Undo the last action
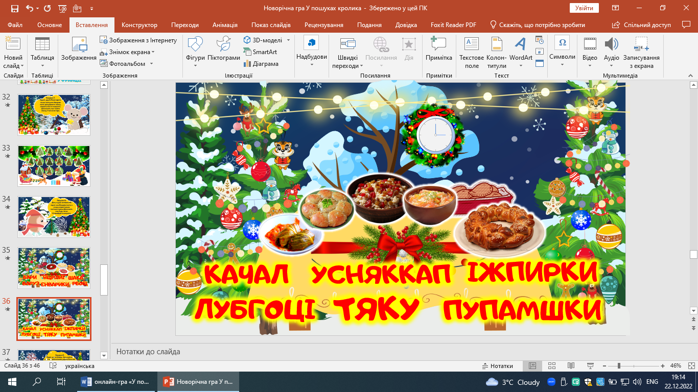The width and height of the screenshot is (698, 392). (29, 8)
